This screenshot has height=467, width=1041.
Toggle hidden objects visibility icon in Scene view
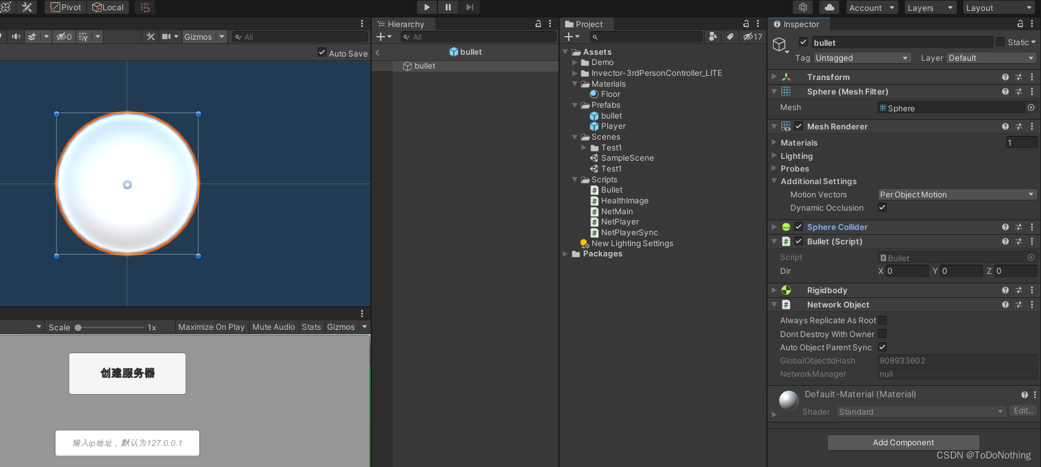click(64, 37)
